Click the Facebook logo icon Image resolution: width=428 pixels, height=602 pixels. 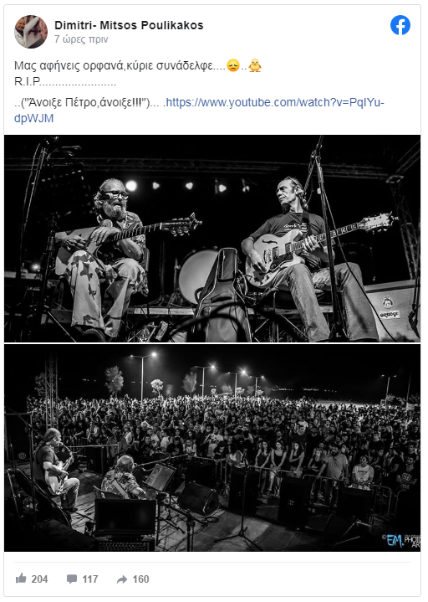click(400, 25)
